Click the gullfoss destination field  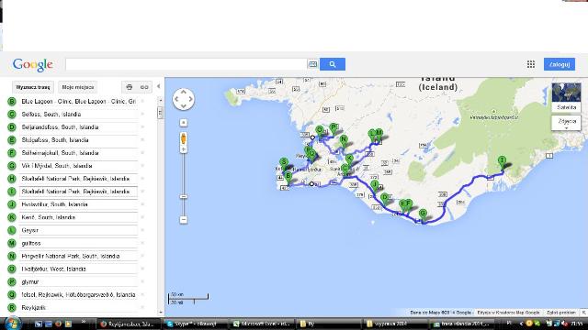click(79, 243)
